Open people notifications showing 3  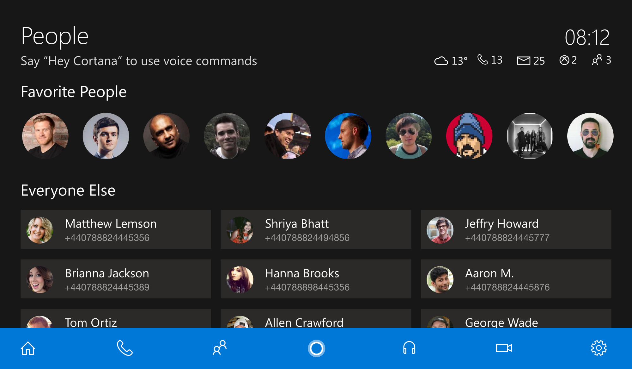[x=601, y=60]
